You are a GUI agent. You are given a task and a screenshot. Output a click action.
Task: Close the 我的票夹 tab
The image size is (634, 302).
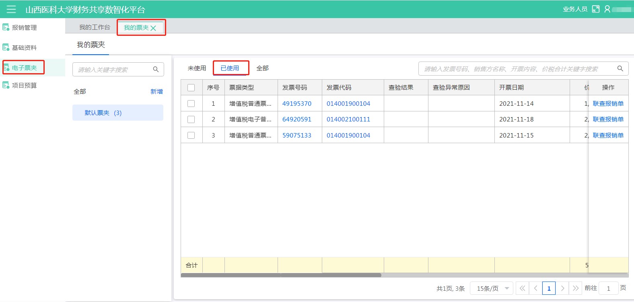(153, 28)
